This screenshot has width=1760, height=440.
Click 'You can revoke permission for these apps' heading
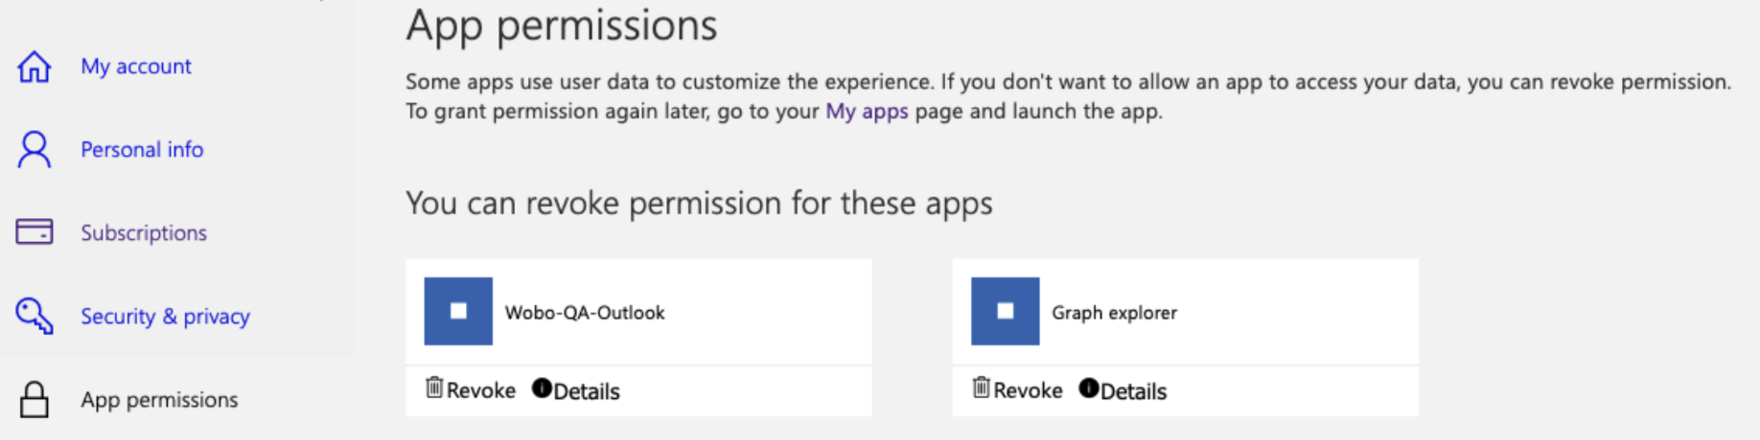tap(699, 203)
